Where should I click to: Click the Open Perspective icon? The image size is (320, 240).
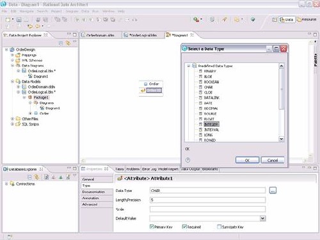(x=275, y=20)
